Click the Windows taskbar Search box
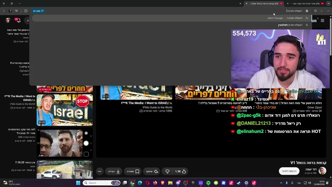The image size is (332, 187). coord(102,183)
